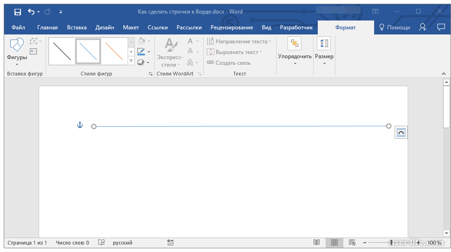Switch to the Главная tab
Screen dimensions: 451x252
[x=48, y=27]
